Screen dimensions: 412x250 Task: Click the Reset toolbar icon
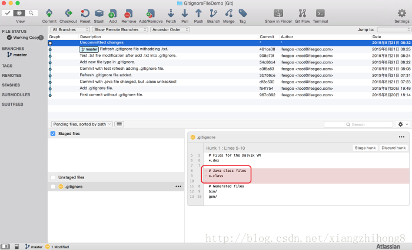coord(85,13)
